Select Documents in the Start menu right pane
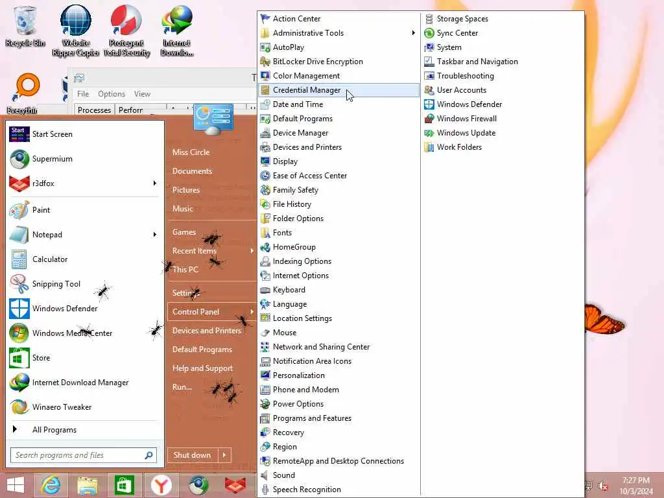The width and height of the screenshot is (664, 498). tap(192, 171)
